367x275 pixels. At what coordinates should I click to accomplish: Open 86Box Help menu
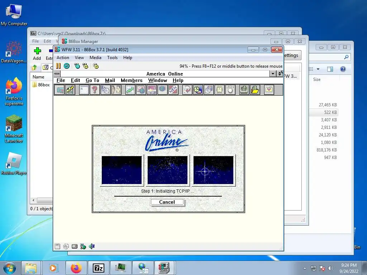(128, 58)
